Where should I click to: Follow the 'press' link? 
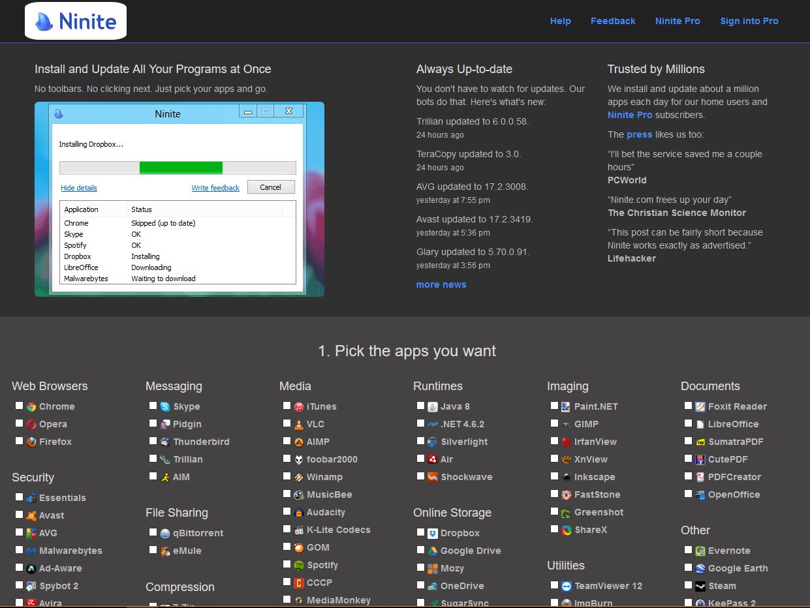point(639,134)
